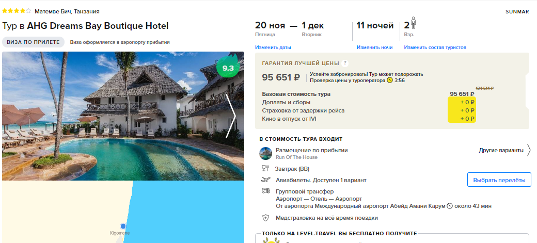Click the next photo arrow on hotel image
The width and height of the screenshot is (537, 243).
click(231, 116)
